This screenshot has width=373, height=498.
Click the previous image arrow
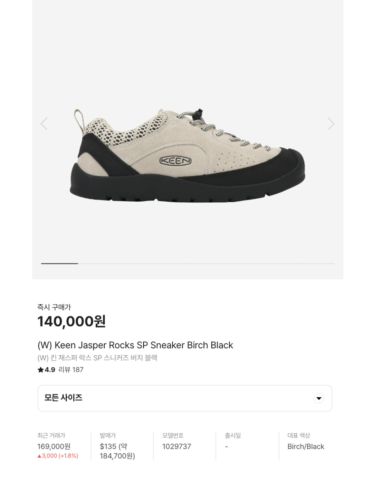click(44, 123)
